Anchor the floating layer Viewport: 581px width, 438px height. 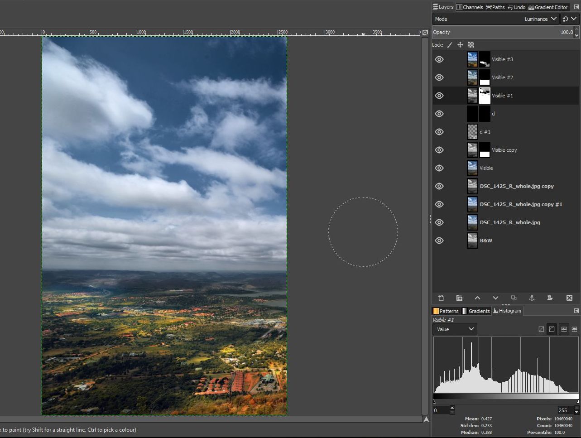(x=532, y=298)
